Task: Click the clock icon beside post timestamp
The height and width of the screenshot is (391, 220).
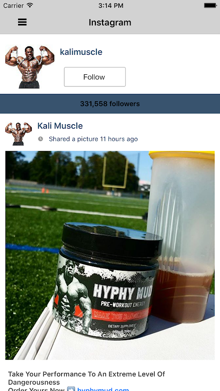Action: click(x=41, y=139)
